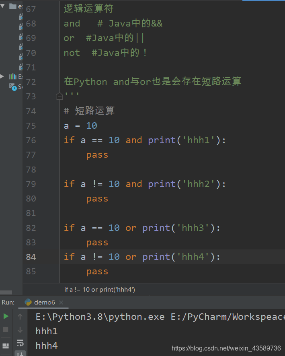Image resolution: width=285 pixels, height=356 pixels.
Task: Click the "pass" keyword on line 80
Action: 97,199
